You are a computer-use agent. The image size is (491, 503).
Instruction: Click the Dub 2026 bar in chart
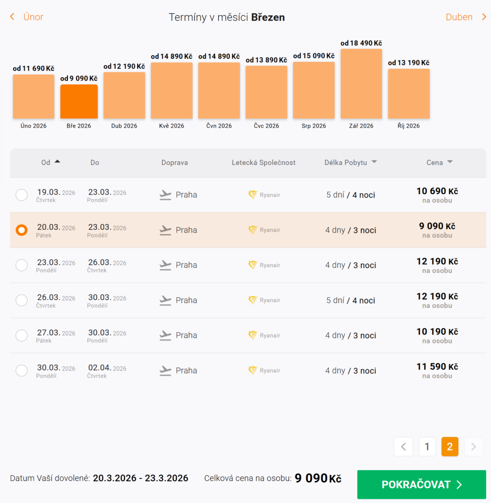[124, 95]
